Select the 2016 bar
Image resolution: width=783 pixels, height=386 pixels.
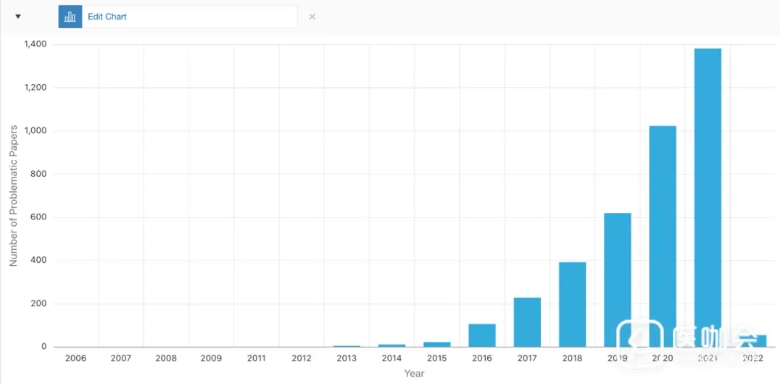coord(482,335)
